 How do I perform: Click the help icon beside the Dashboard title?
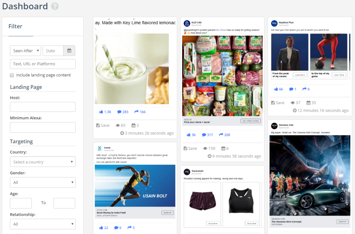point(55,6)
